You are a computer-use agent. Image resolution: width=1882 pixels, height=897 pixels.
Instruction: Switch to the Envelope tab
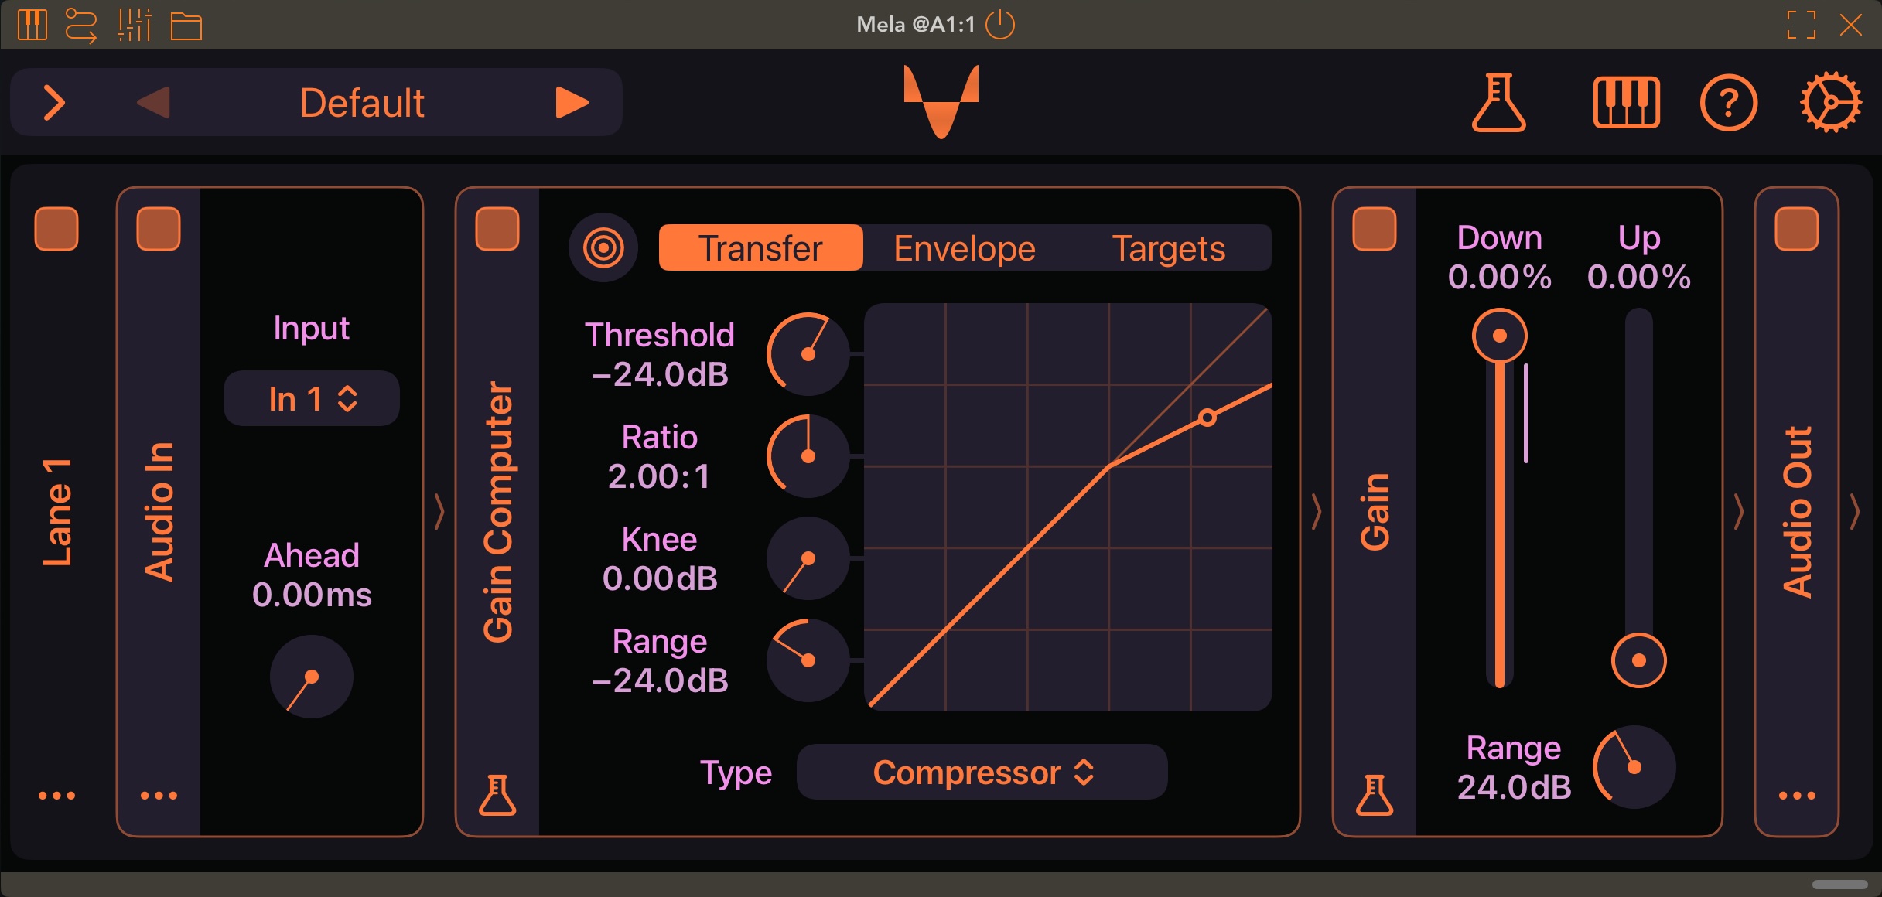(963, 247)
